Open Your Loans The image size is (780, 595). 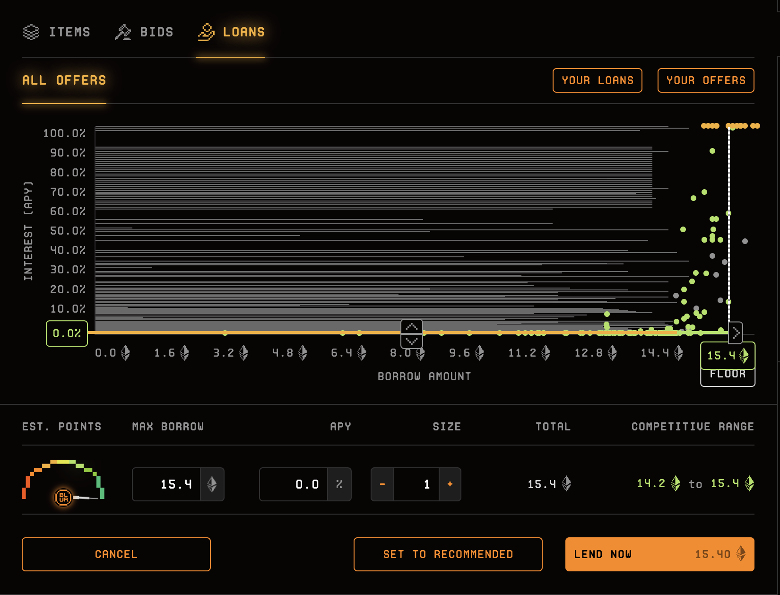(597, 80)
